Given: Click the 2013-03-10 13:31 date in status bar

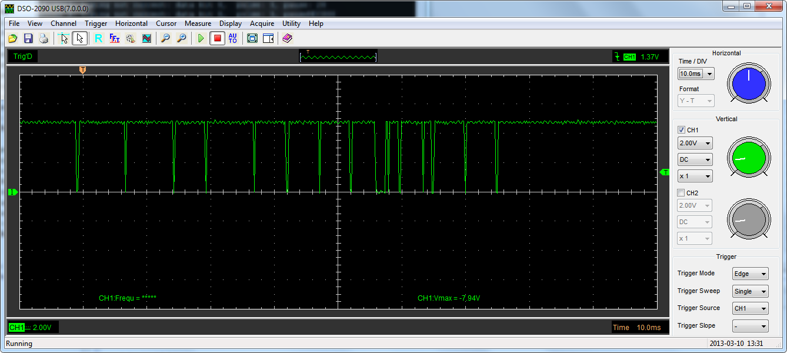Looking at the screenshot, I should [736, 343].
